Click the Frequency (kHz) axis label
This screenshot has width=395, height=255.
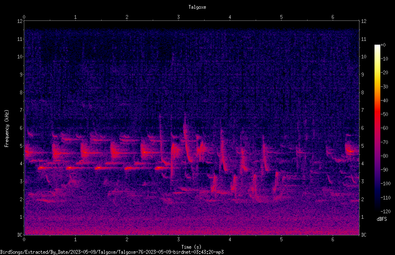7,129
